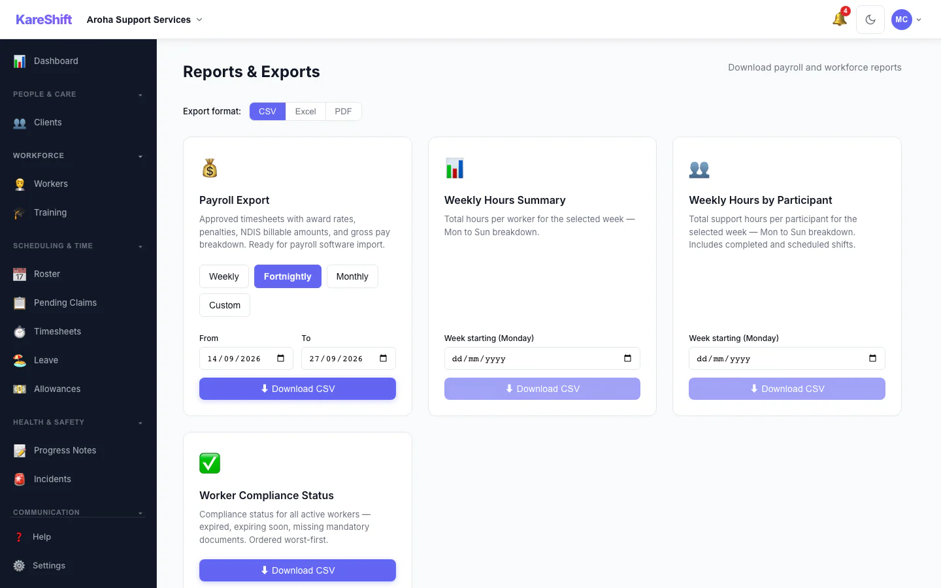Open the Incidents page label in the sidebar
Image resolution: width=941 pixels, height=588 pixels.
pos(52,479)
